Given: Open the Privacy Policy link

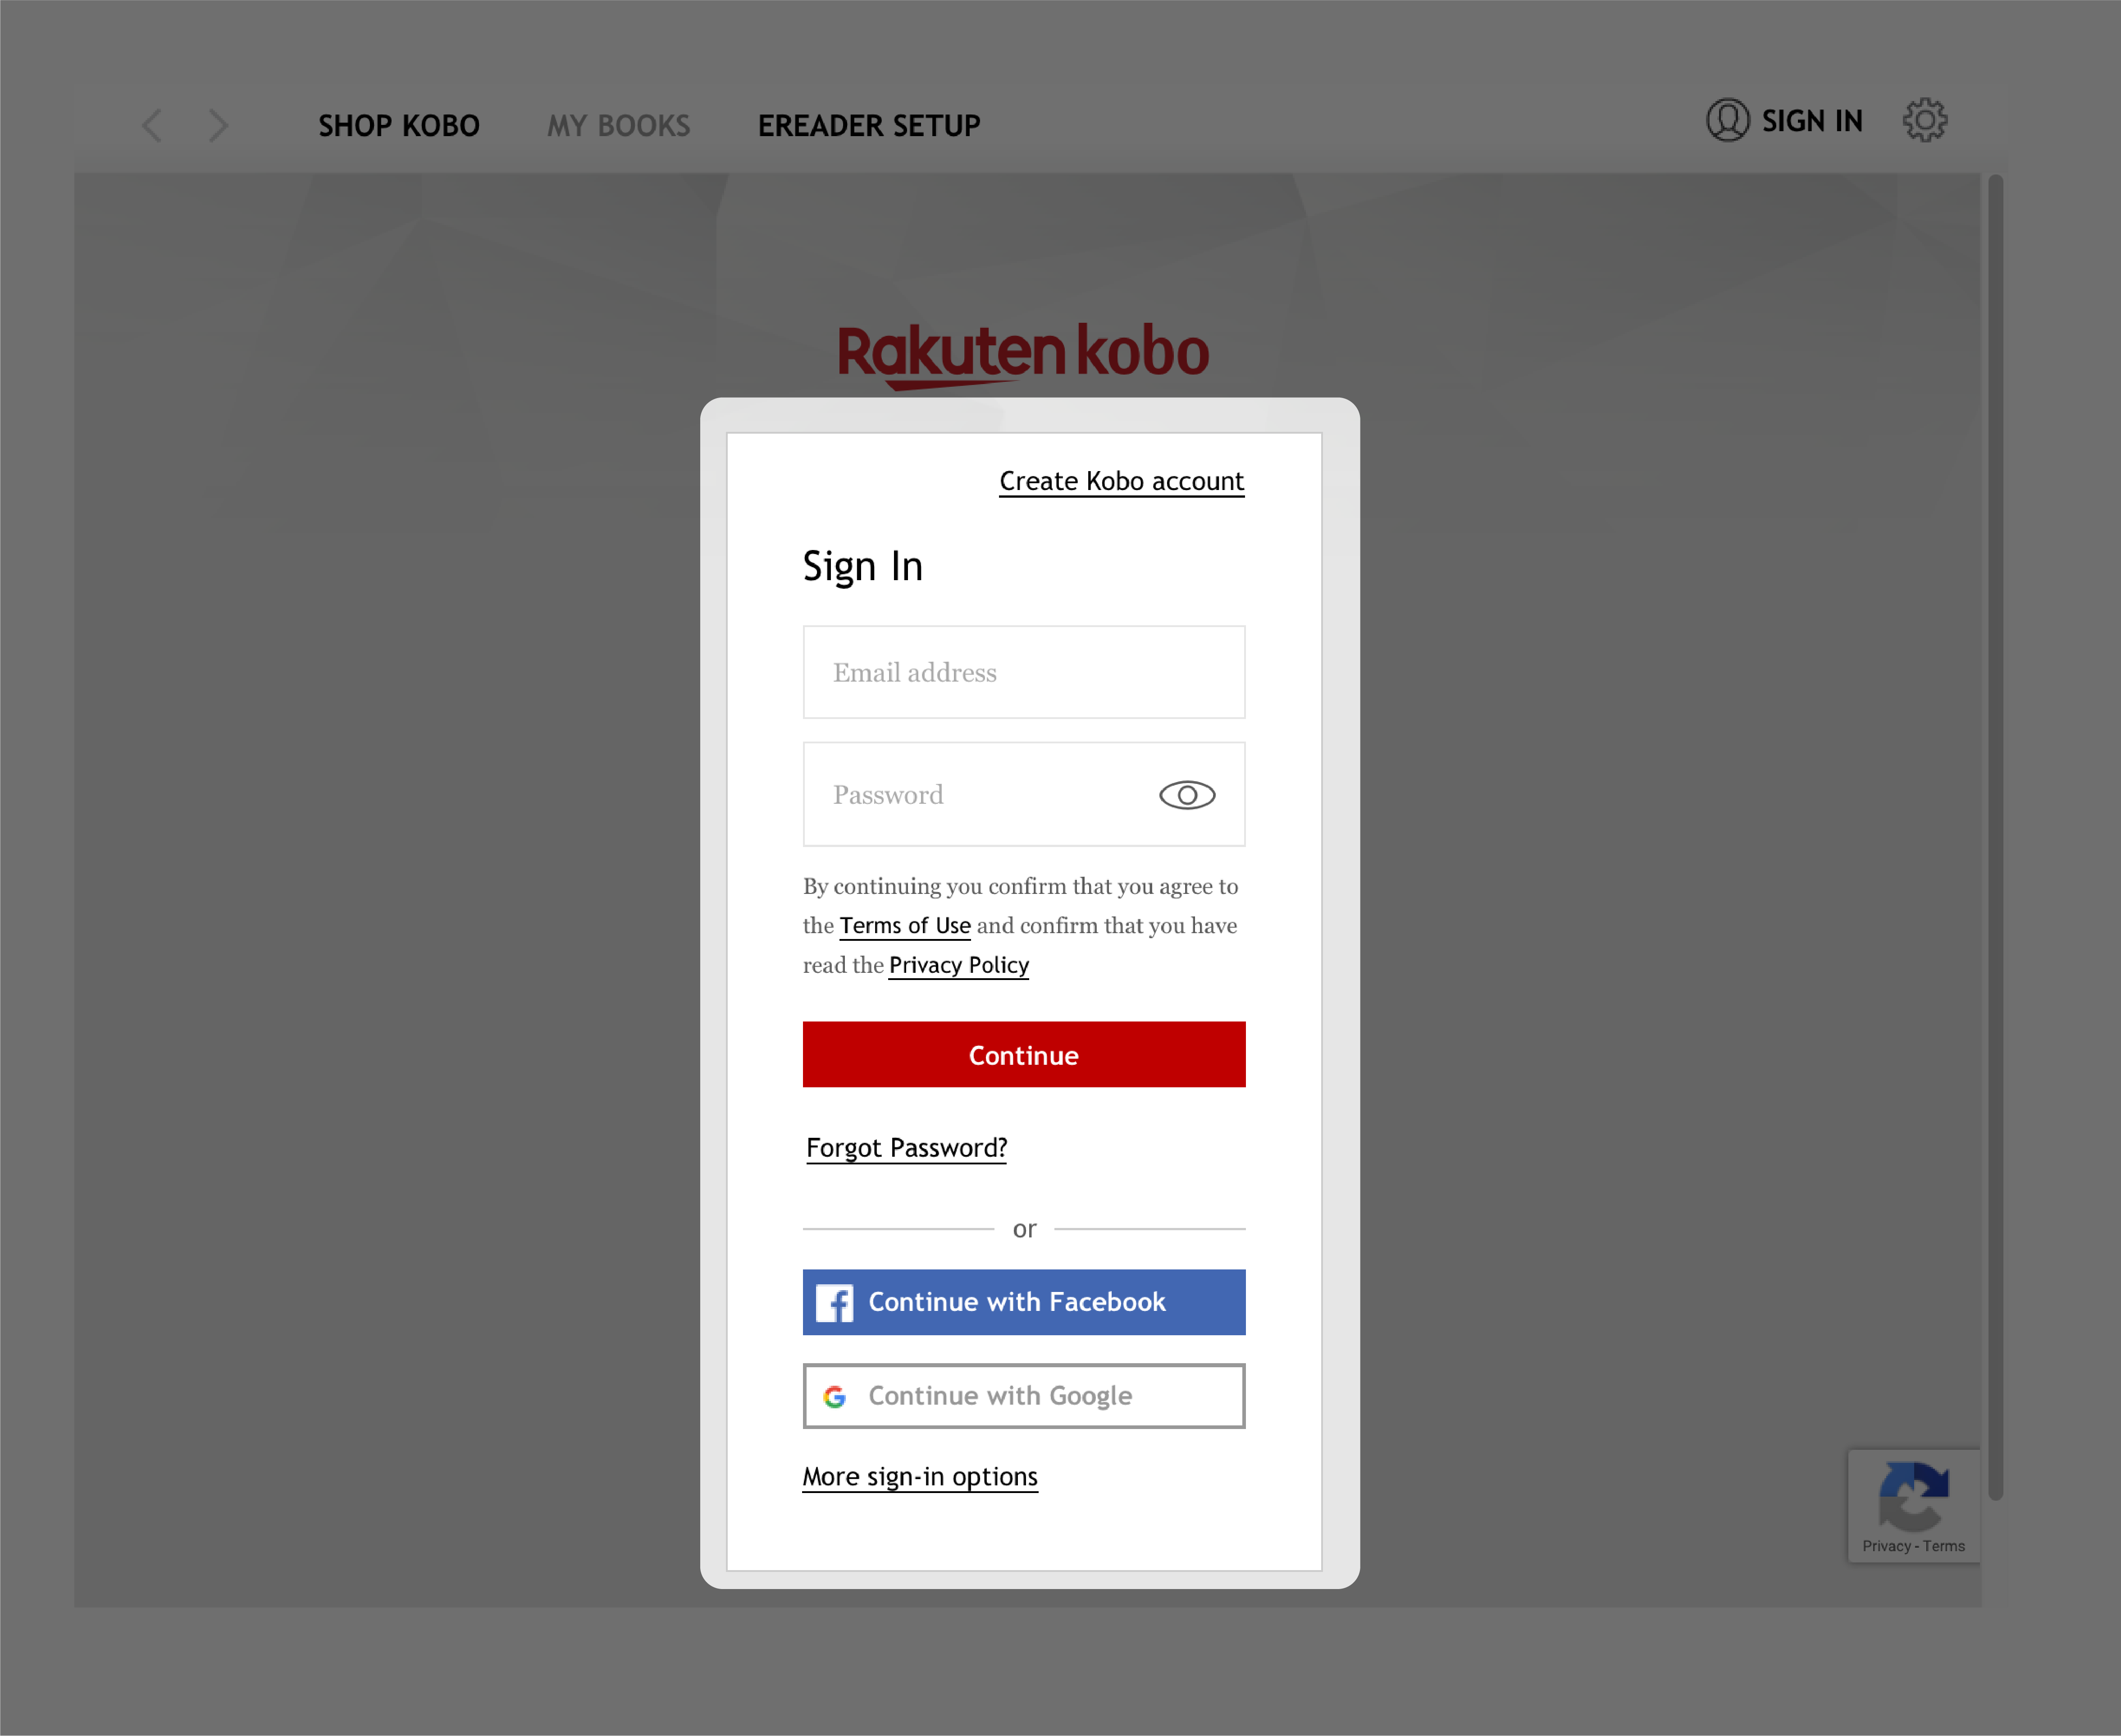Looking at the screenshot, I should click(x=958, y=964).
